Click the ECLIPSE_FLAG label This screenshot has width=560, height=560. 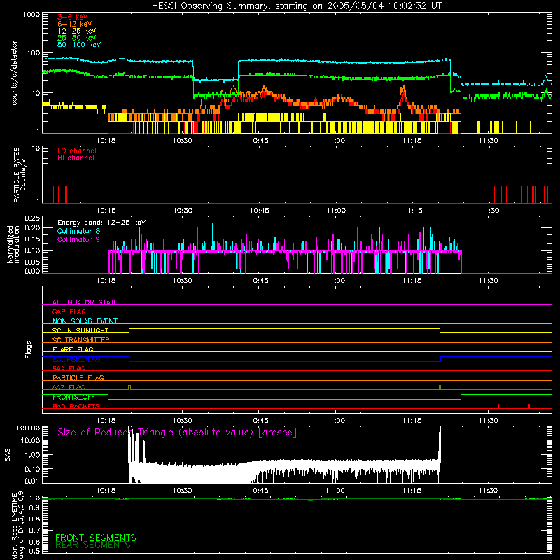coord(76,359)
